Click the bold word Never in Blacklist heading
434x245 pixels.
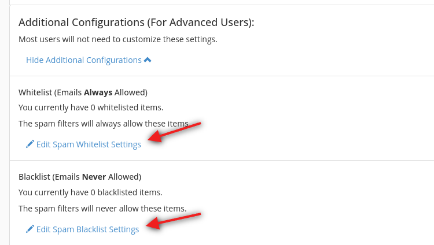(94, 177)
